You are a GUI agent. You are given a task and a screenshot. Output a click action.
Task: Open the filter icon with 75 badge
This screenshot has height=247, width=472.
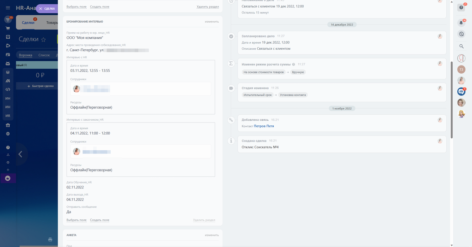8,19
